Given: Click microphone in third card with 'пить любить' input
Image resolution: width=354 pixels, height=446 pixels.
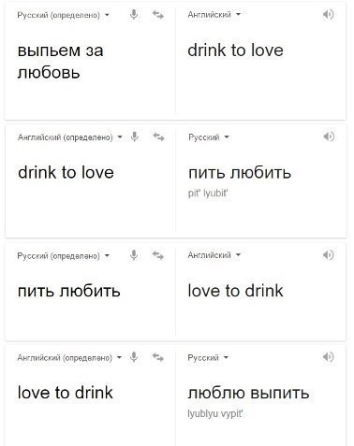Looking at the screenshot, I should pos(134,255).
